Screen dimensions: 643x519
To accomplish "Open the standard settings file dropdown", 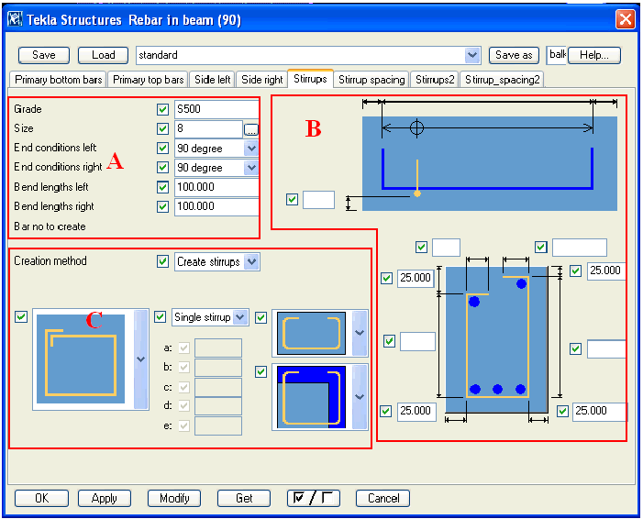I will tap(472, 55).
